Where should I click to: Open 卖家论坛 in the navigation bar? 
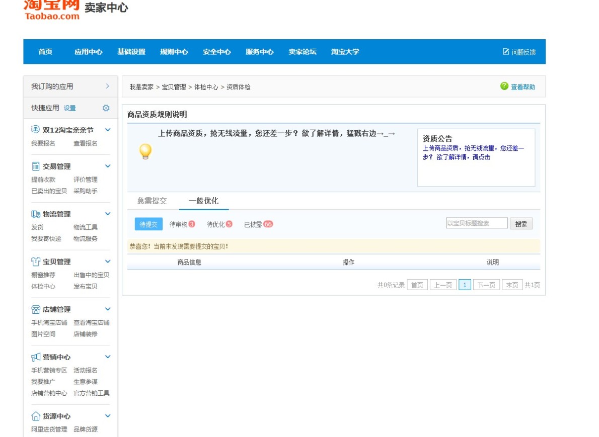302,51
